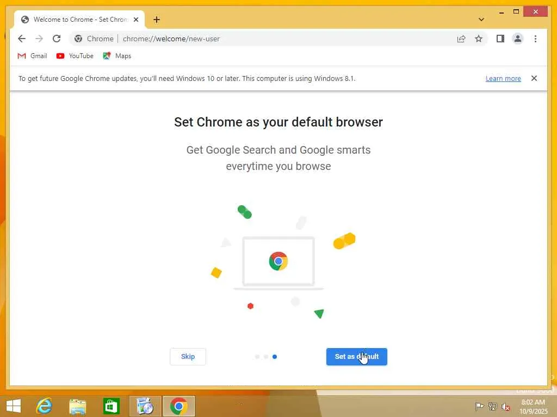Click the Skip button
The image size is (557, 417).
[188, 356]
